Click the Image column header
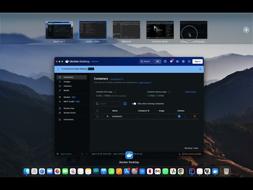Screen dimensions: 253x190 coord(162,111)
